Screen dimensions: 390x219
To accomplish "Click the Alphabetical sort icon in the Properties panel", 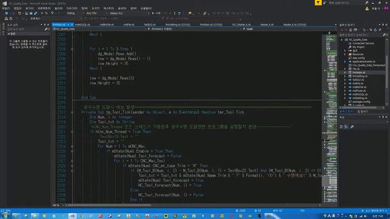I will click(x=346, y=127).
